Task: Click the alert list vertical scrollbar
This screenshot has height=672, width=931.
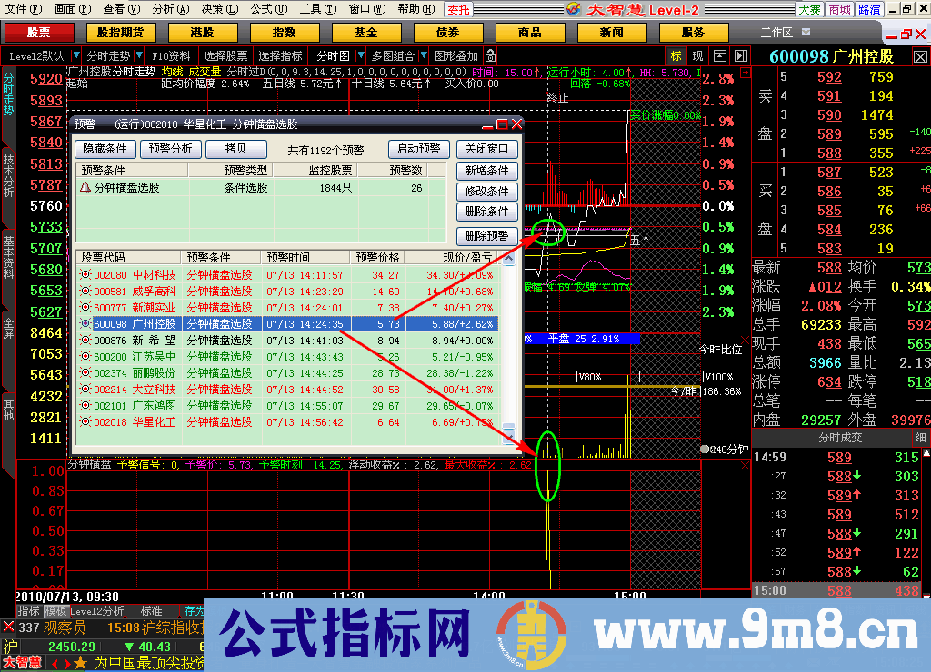Action: (x=509, y=345)
